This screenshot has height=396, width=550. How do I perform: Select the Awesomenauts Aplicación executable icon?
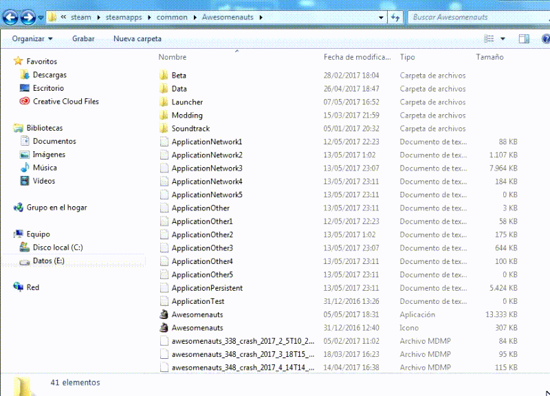(164, 315)
